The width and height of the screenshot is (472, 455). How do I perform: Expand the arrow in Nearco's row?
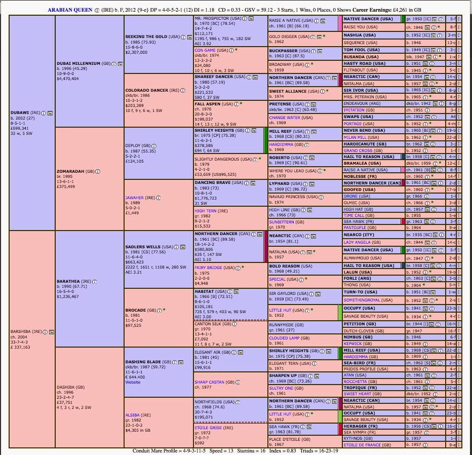(x=459, y=235)
